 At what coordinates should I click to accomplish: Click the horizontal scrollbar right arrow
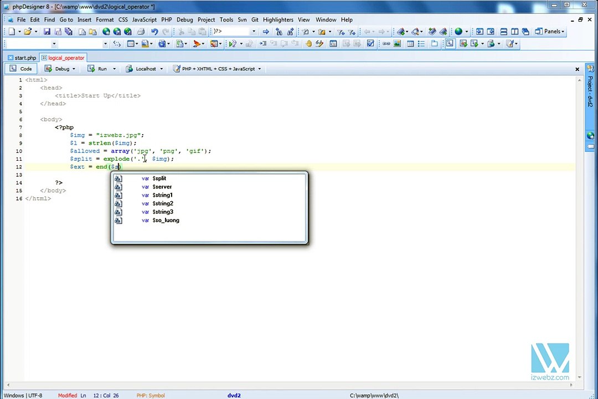click(x=571, y=385)
